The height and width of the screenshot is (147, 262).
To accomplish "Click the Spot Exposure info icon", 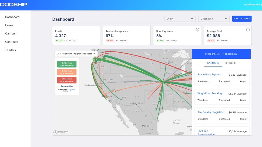I will (x=197, y=30).
